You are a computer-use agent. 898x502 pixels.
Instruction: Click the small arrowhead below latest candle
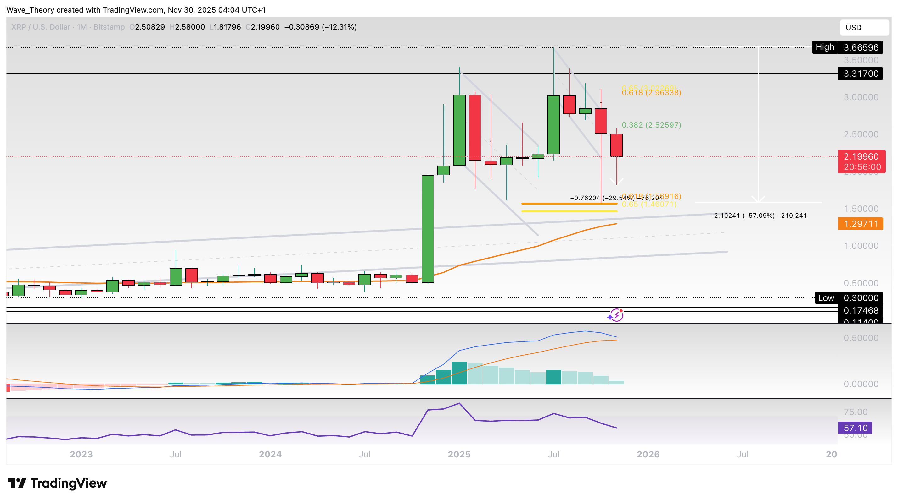(x=616, y=181)
